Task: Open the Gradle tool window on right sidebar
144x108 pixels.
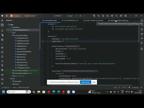Action: [142, 34]
